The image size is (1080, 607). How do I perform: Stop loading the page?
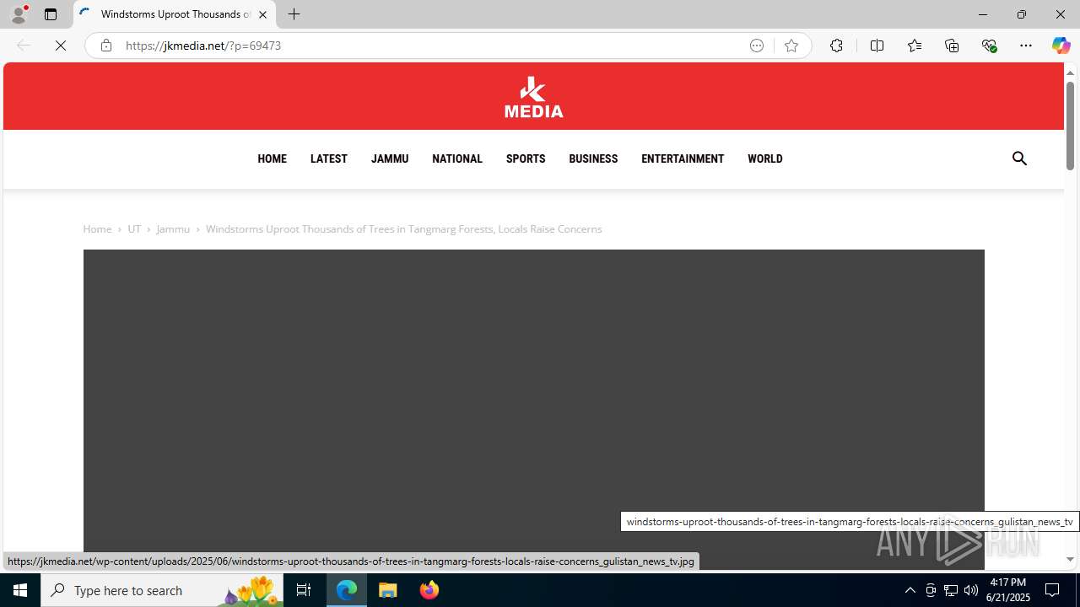[61, 46]
